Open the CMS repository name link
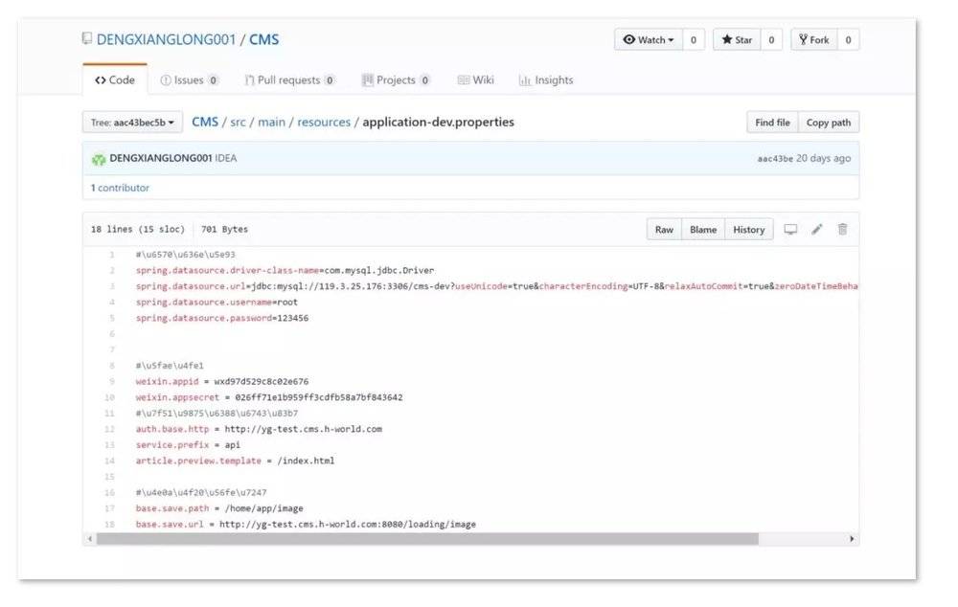 click(x=264, y=39)
